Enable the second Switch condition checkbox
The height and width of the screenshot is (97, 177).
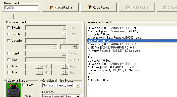click(9, 34)
